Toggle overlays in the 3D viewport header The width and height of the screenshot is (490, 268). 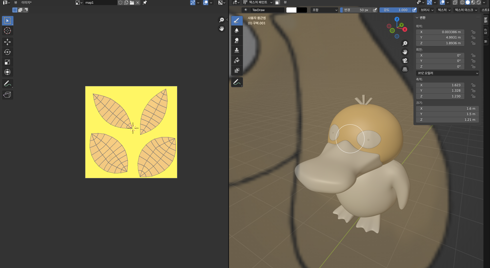click(x=442, y=3)
